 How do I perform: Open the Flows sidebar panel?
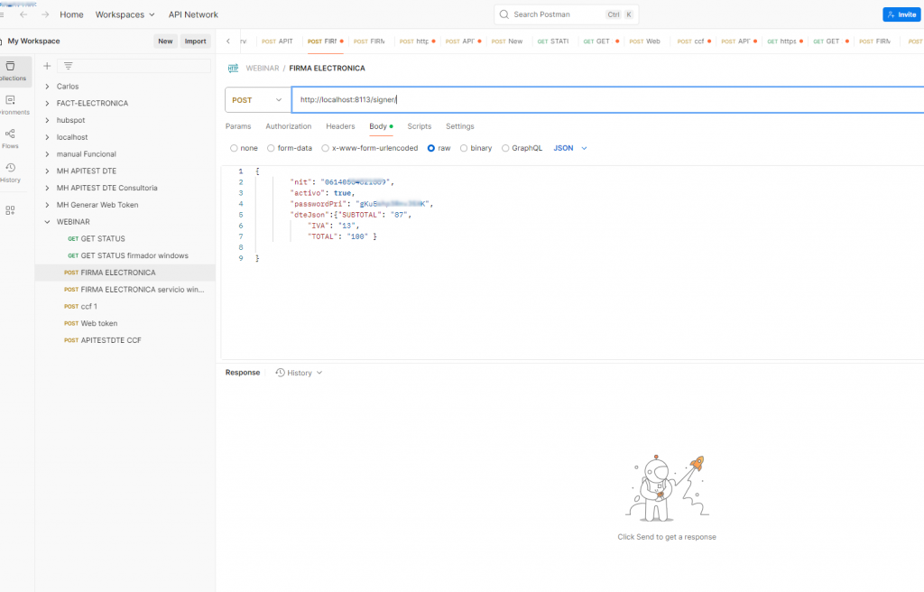10,139
